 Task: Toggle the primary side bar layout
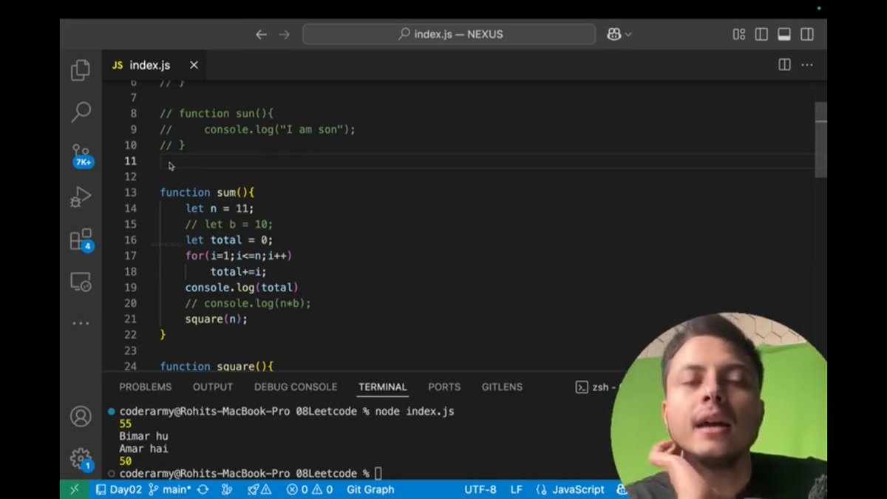(761, 33)
